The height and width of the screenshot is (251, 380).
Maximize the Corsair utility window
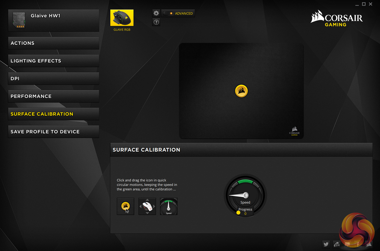(364, 4)
